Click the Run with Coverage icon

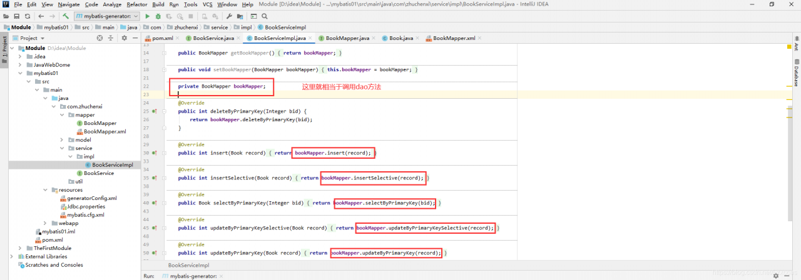coord(169,16)
